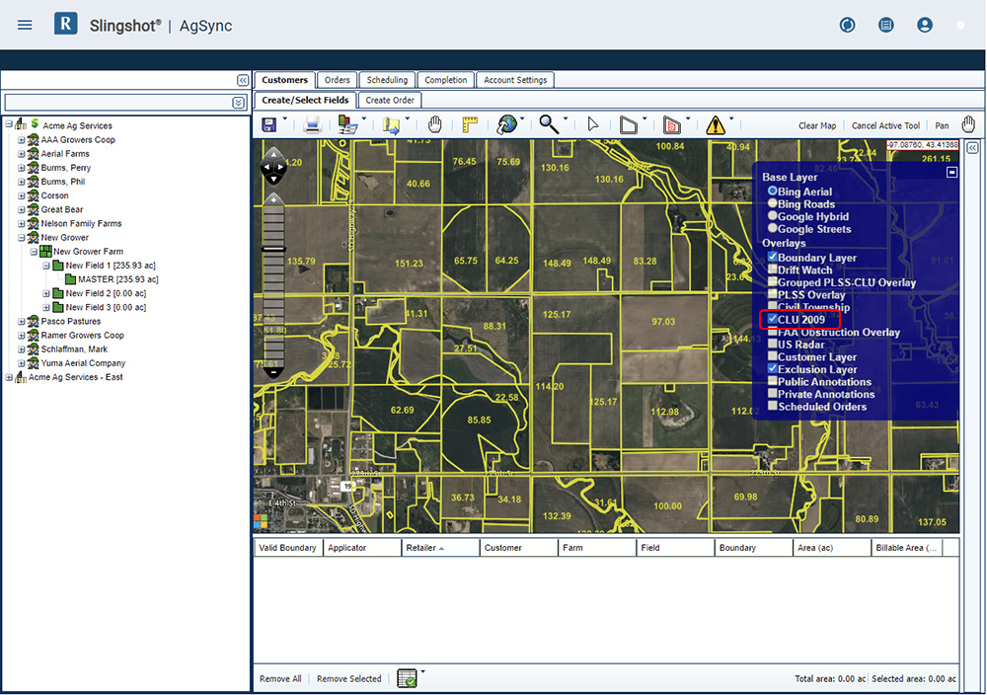Select Google Streets base layer
The height and width of the screenshot is (695, 987).
click(x=772, y=228)
